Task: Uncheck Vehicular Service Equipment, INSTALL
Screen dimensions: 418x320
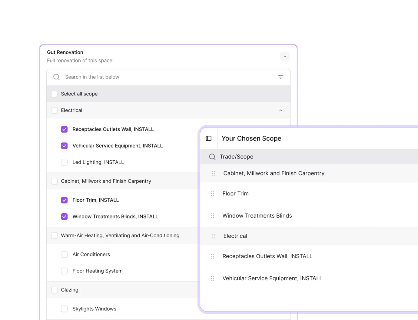Action: coord(64,146)
